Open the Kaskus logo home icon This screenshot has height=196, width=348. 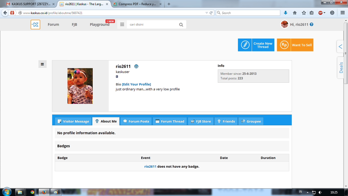click(35, 24)
